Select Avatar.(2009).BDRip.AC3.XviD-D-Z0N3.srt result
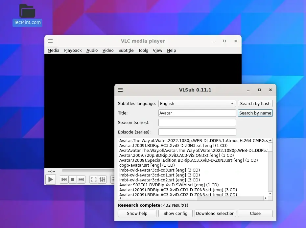 (x=193, y=145)
